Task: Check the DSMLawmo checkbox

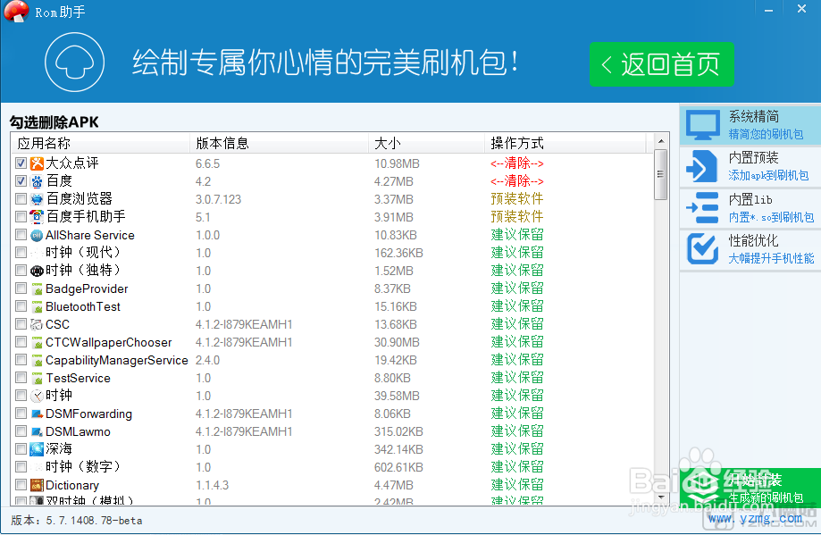Action: pos(21,431)
